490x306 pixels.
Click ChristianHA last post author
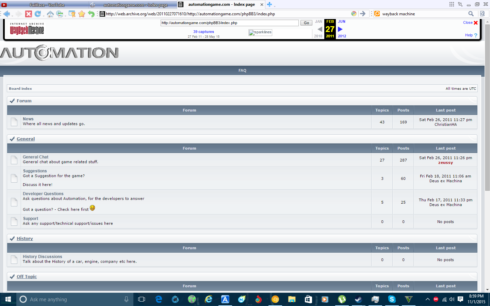[x=445, y=124]
